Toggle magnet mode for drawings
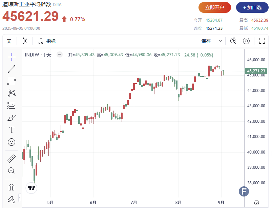 [12, 187]
